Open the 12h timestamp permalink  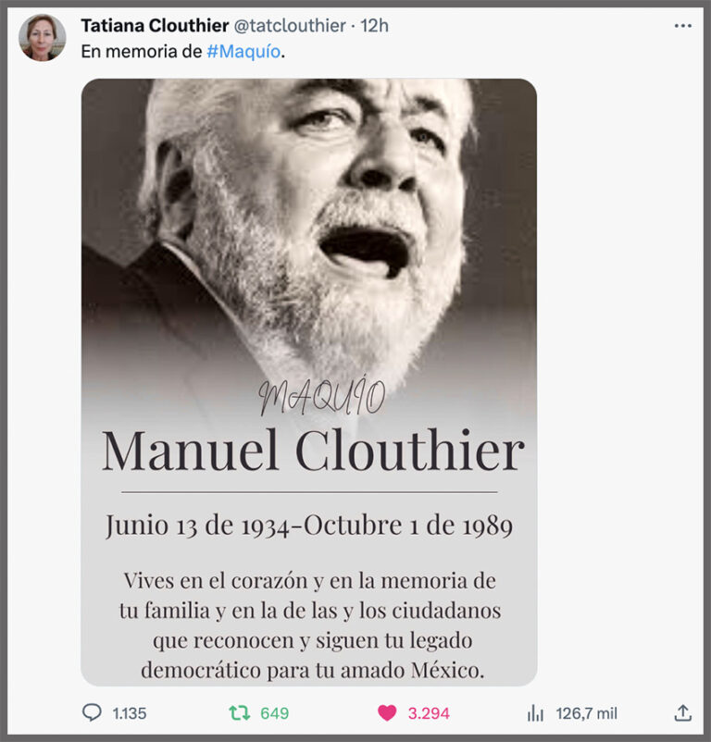(x=374, y=26)
